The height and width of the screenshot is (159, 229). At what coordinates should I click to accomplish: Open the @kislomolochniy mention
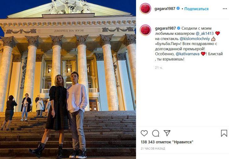click(x=195, y=39)
